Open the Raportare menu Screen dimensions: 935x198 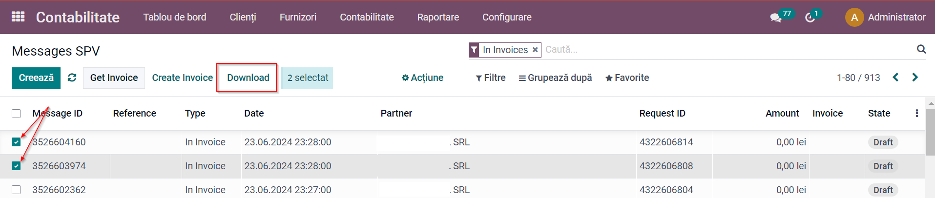pyautogui.click(x=438, y=17)
